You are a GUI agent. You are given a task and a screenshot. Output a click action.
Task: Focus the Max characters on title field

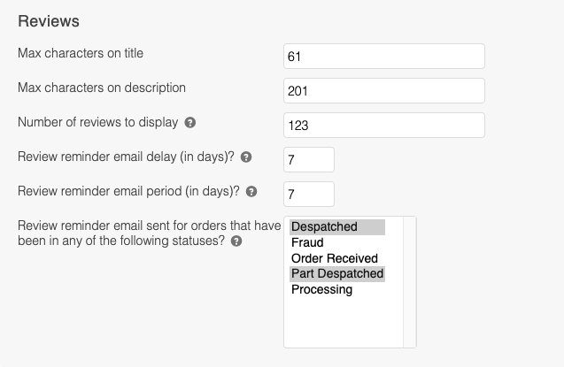tap(383, 56)
